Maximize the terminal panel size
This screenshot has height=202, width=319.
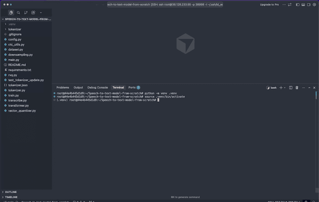pyautogui.click(x=309, y=87)
